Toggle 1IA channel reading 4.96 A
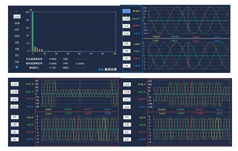238x151 pixels. (126, 44)
